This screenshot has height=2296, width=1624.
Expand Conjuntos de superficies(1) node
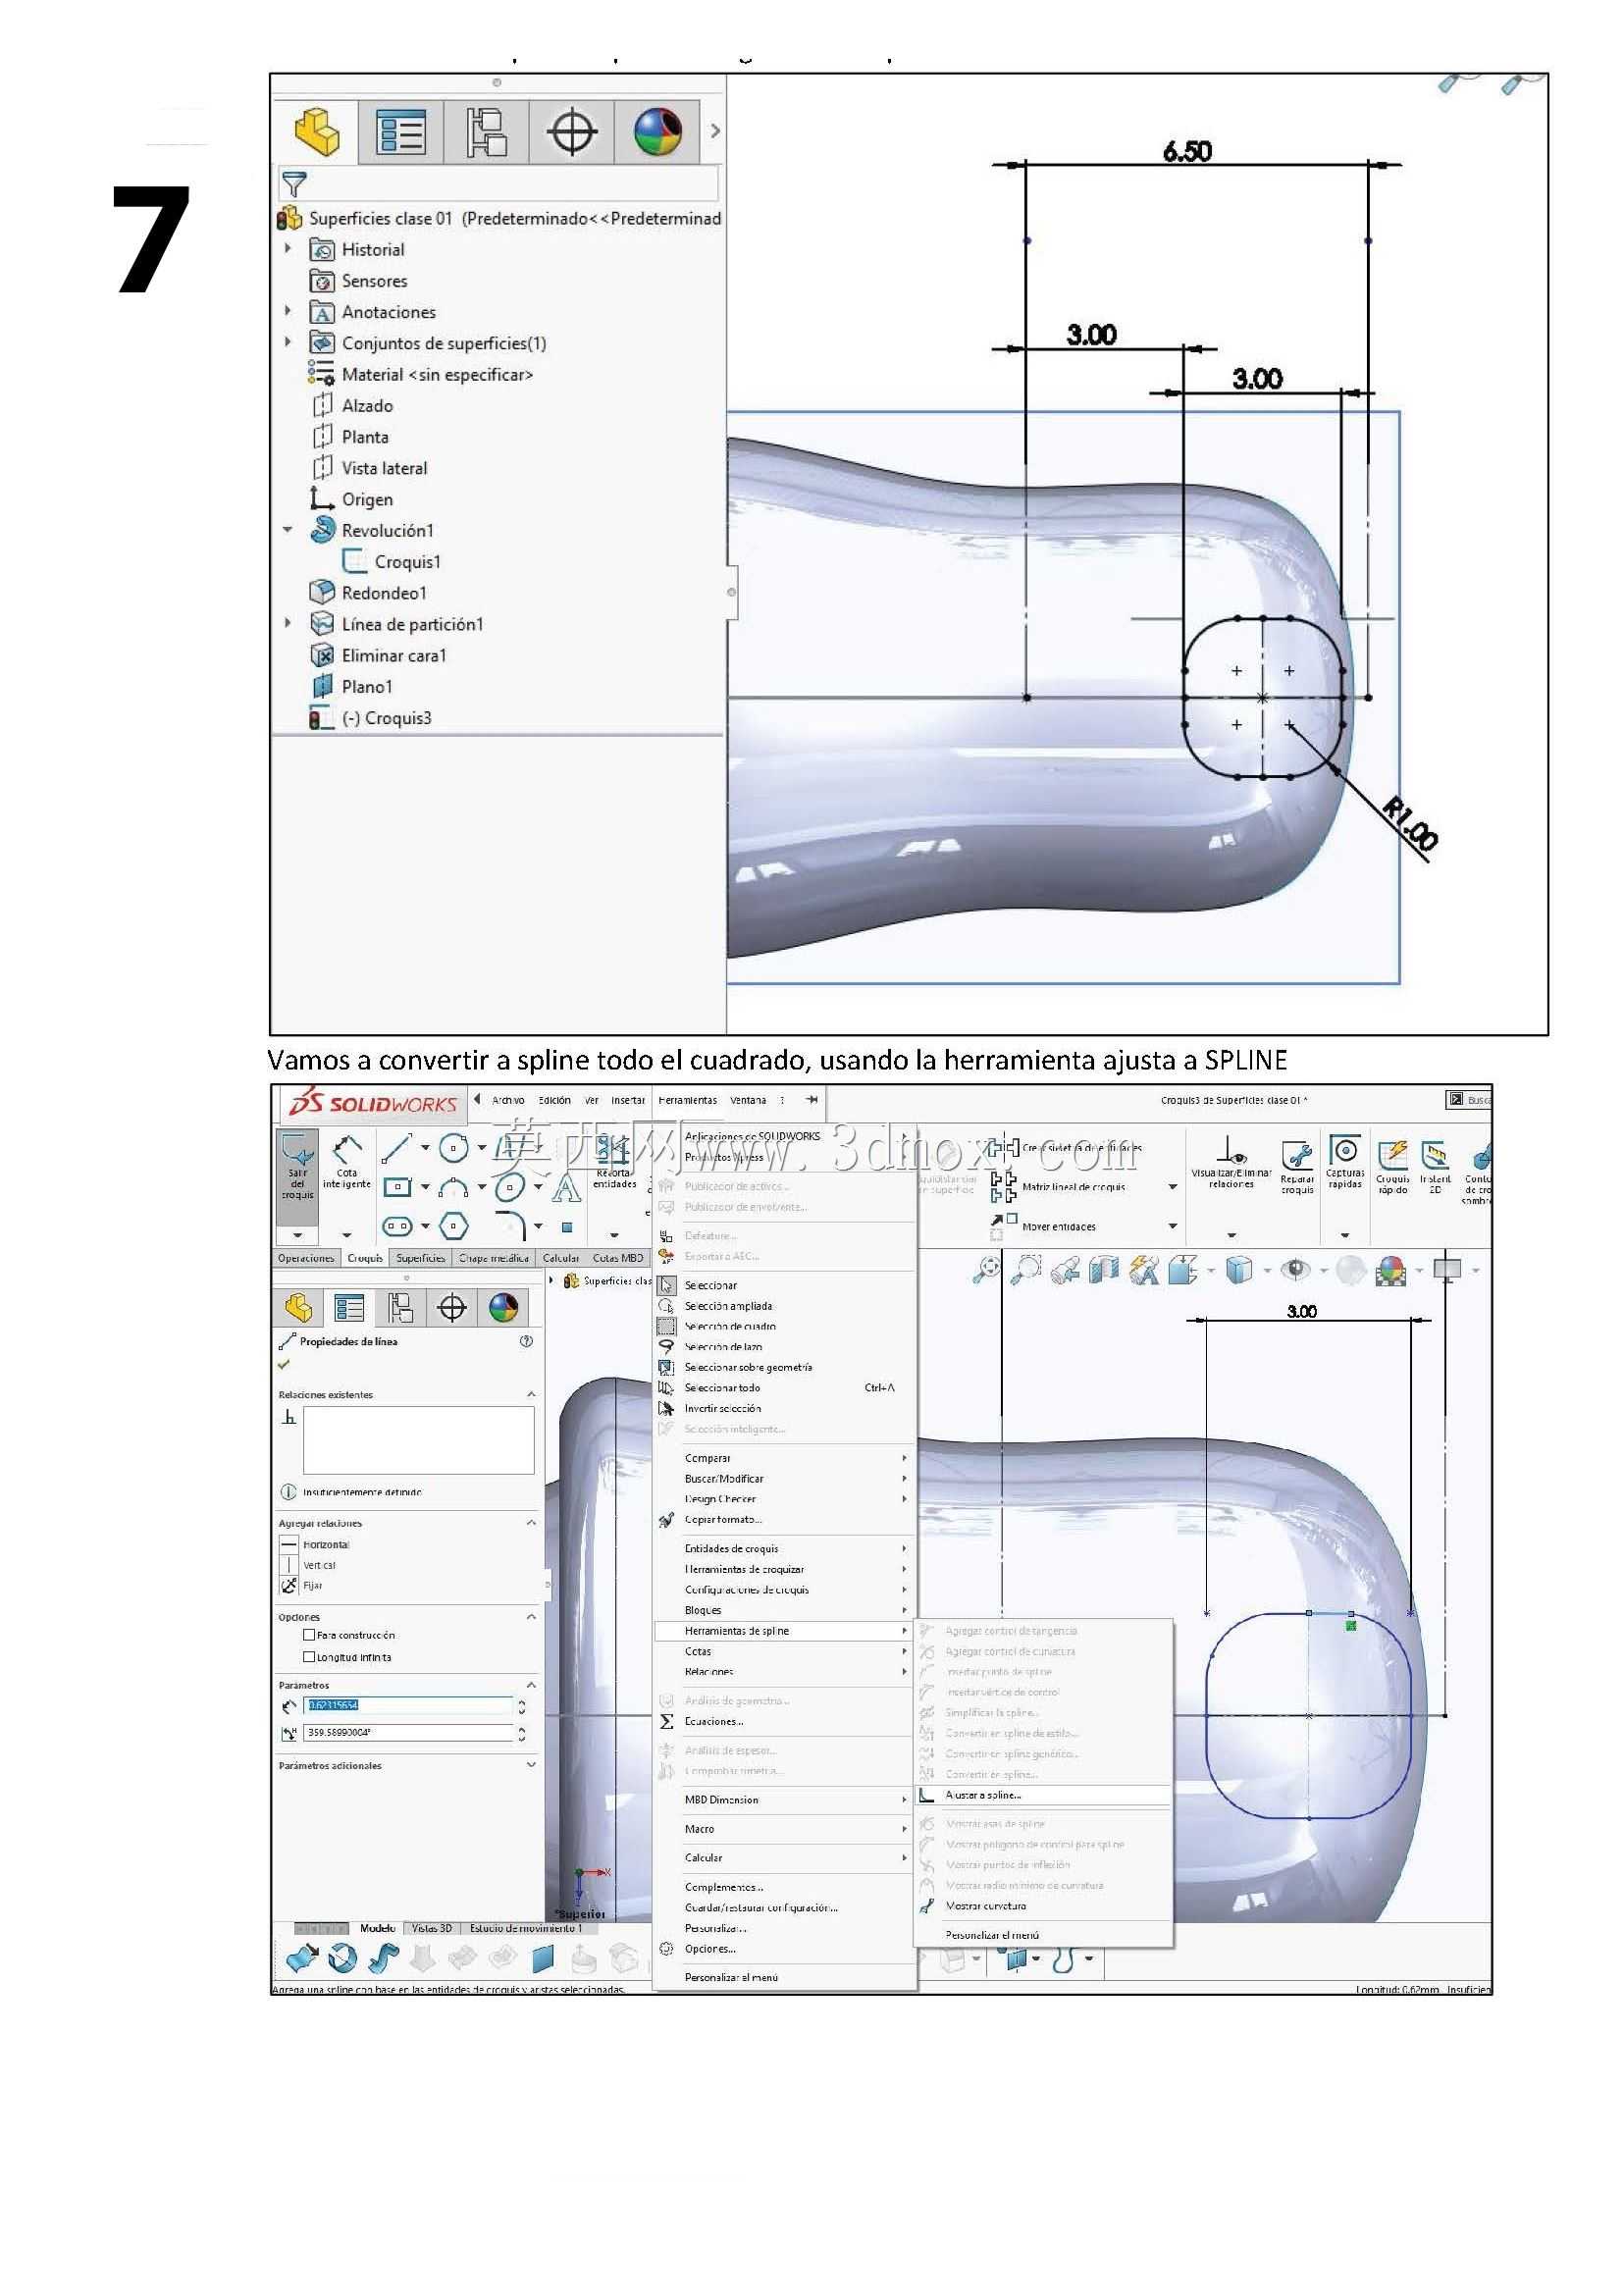[x=288, y=342]
